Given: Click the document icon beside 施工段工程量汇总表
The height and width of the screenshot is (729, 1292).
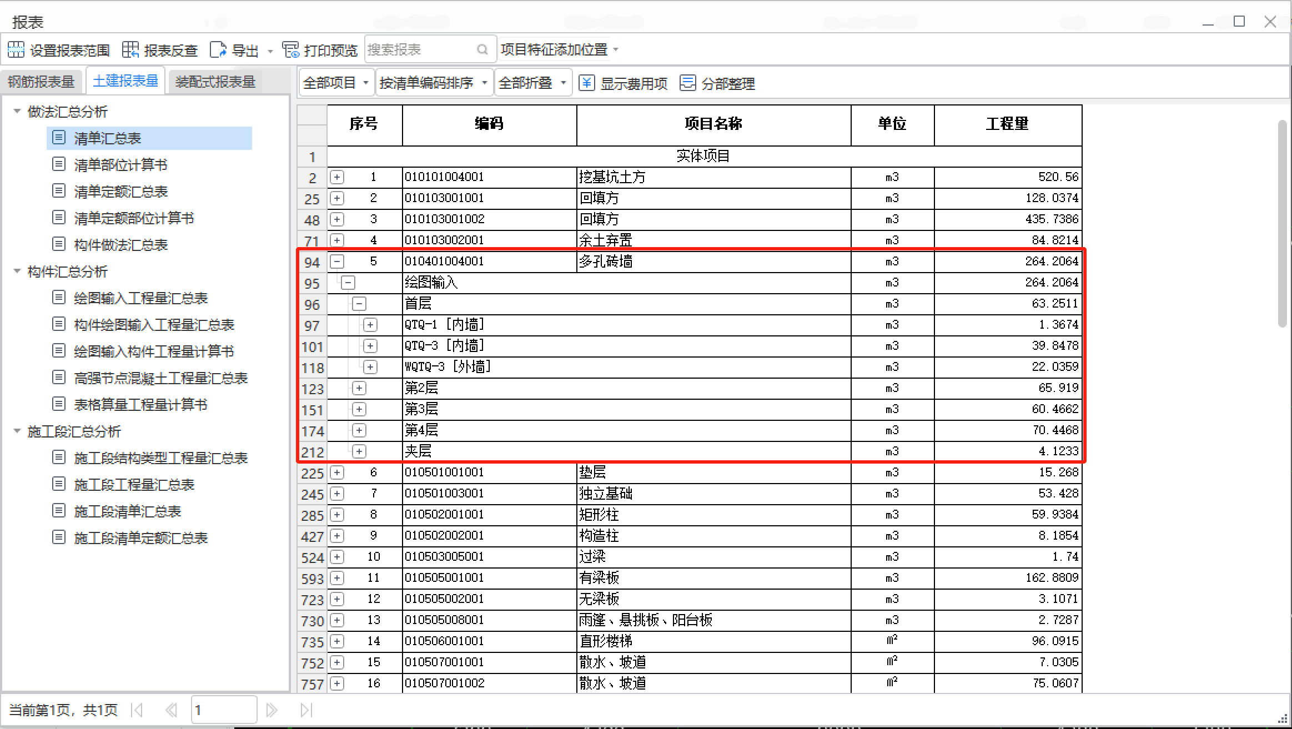Looking at the screenshot, I should tap(59, 484).
